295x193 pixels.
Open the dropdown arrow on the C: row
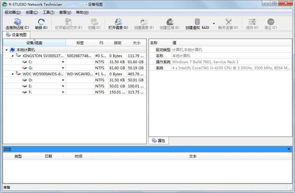pyautogui.click(x=63, y=62)
